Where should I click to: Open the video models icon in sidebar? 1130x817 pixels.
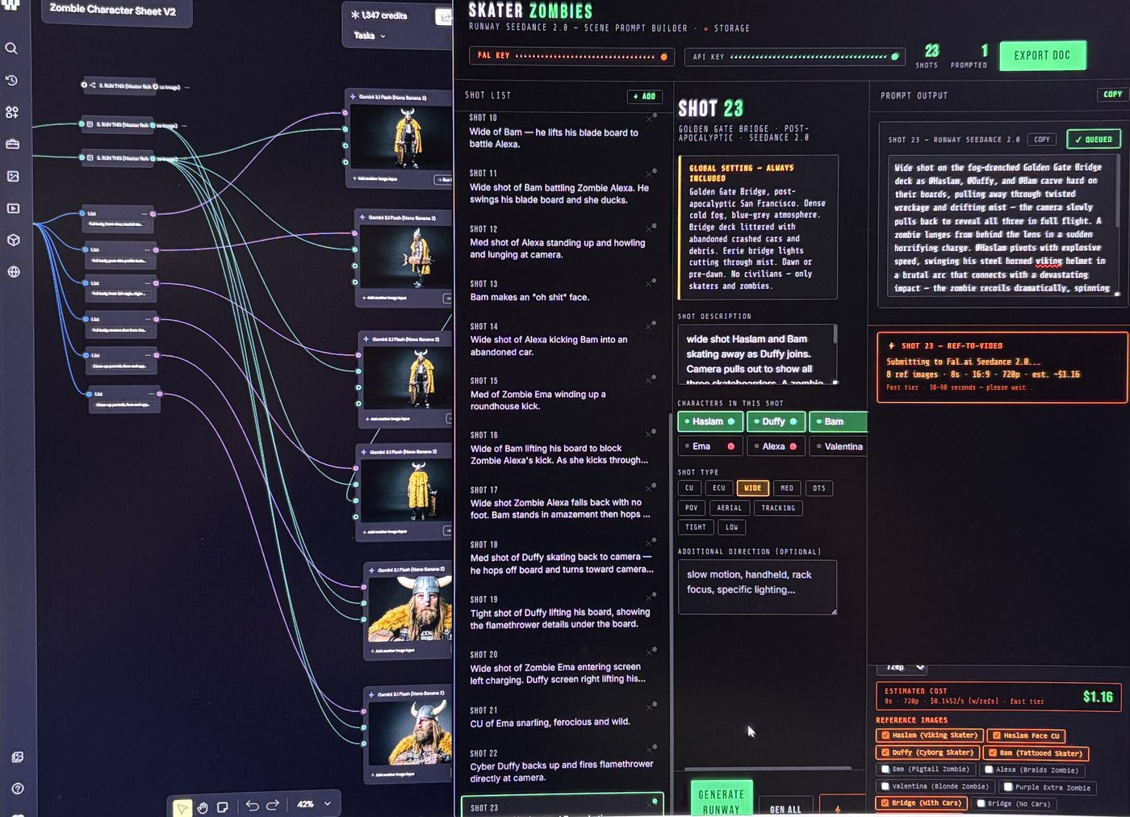tap(13, 208)
